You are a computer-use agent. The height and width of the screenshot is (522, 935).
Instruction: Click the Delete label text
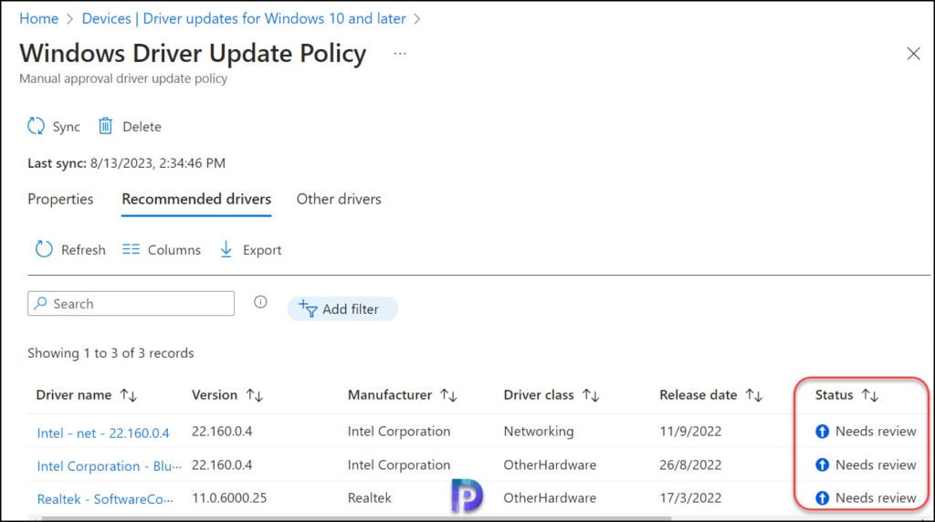pos(142,126)
